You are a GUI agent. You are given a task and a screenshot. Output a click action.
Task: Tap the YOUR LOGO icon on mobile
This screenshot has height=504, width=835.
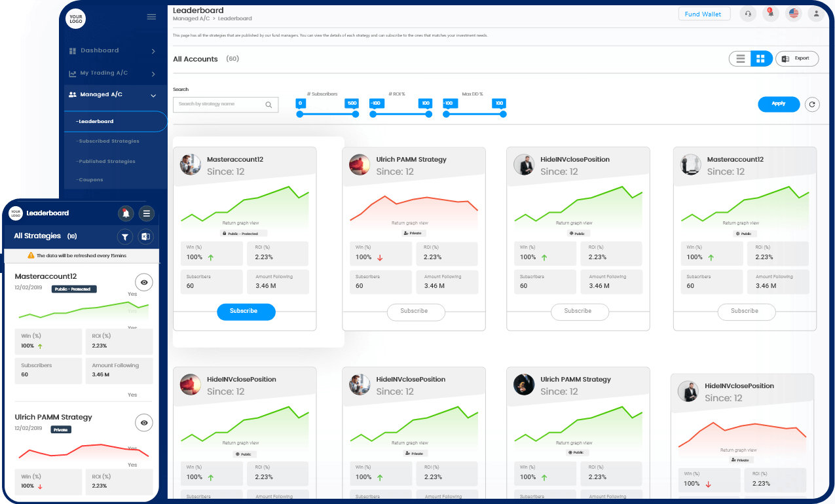click(16, 213)
